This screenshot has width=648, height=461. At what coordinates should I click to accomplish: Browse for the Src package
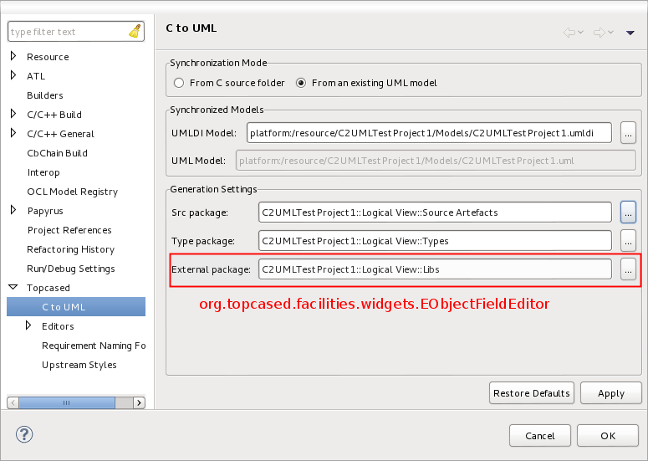[628, 213]
